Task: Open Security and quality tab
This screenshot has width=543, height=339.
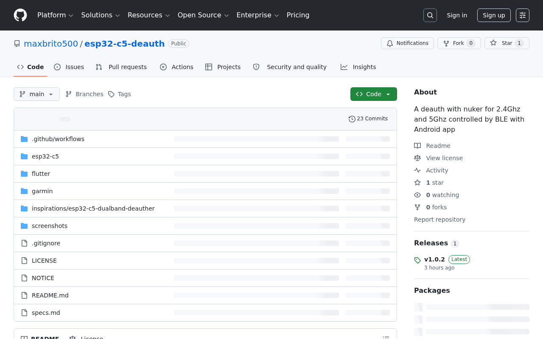Action: point(290,67)
